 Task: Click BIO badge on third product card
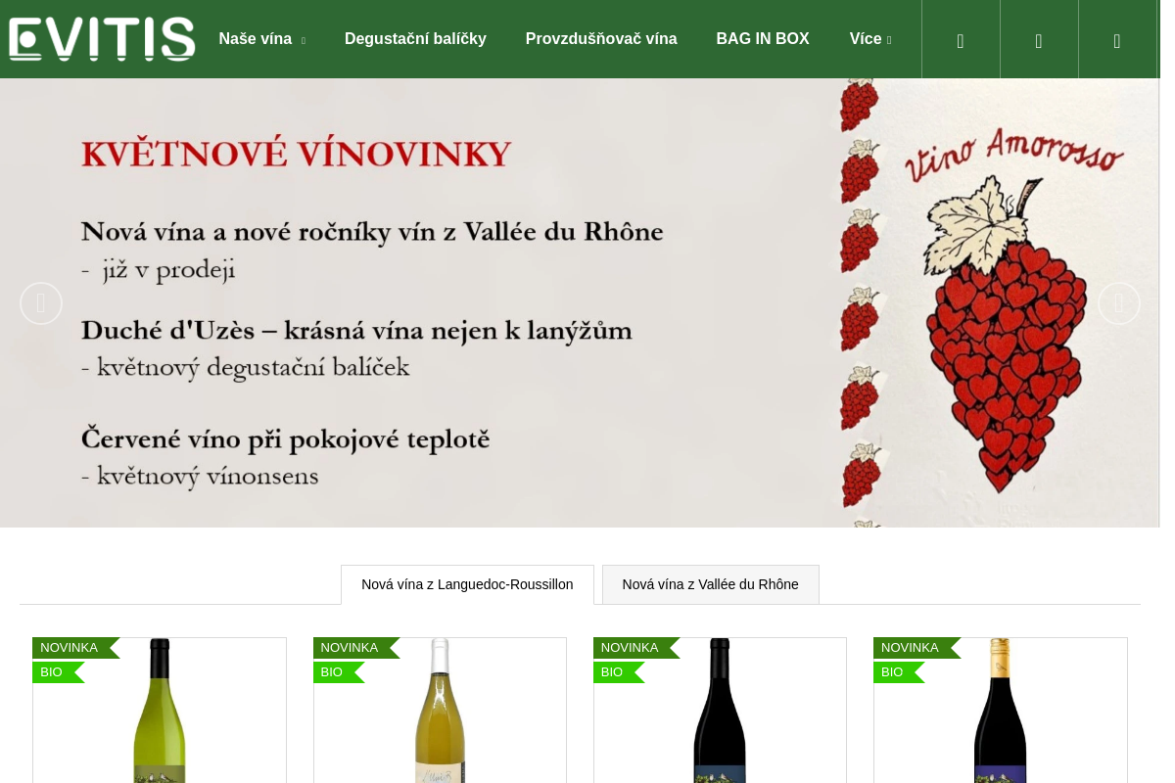coord(618,672)
